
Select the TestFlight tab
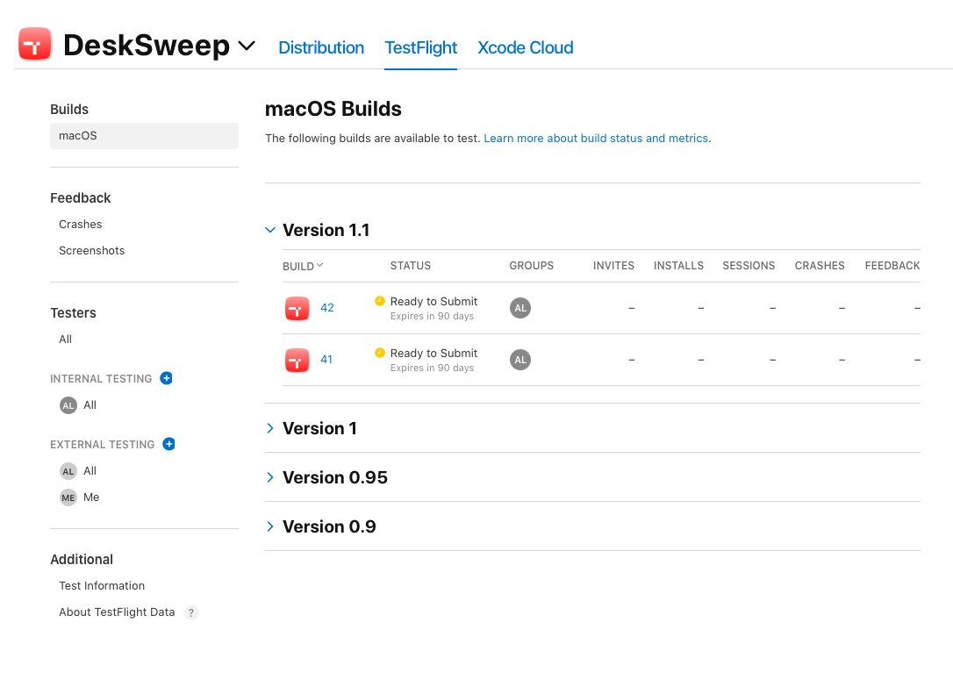[x=420, y=47]
